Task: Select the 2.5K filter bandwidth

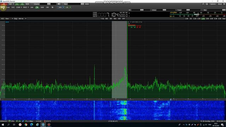Action: (199, 19)
